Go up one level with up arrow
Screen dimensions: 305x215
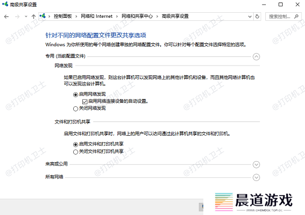(x=34, y=17)
